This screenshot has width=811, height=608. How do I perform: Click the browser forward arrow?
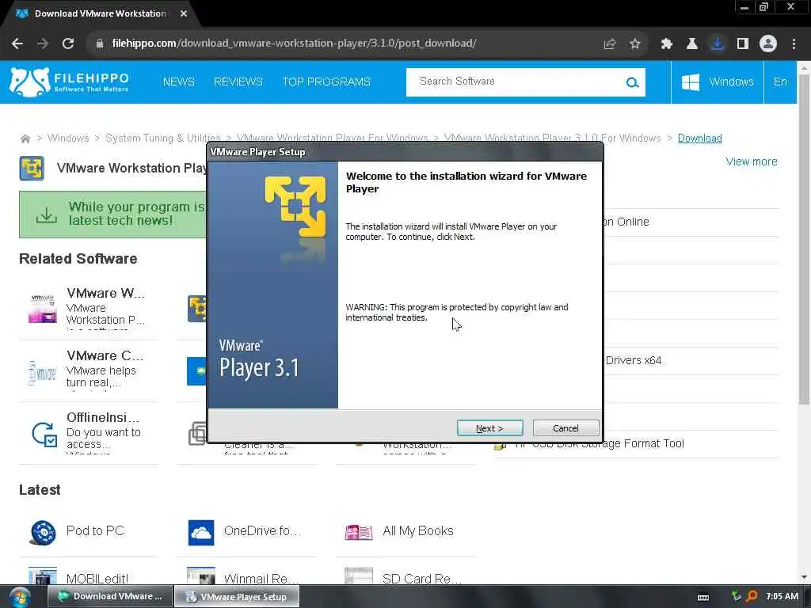coord(43,44)
